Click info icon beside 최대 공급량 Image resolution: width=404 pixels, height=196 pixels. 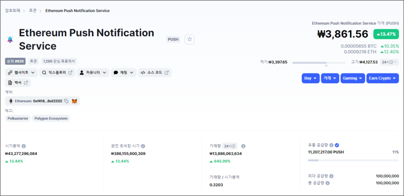pos(331,176)
